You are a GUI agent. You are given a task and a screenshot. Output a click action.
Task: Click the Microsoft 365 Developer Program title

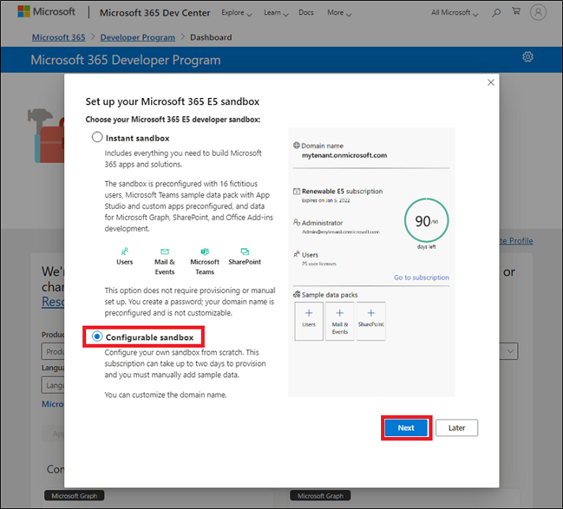coord(125,60)
